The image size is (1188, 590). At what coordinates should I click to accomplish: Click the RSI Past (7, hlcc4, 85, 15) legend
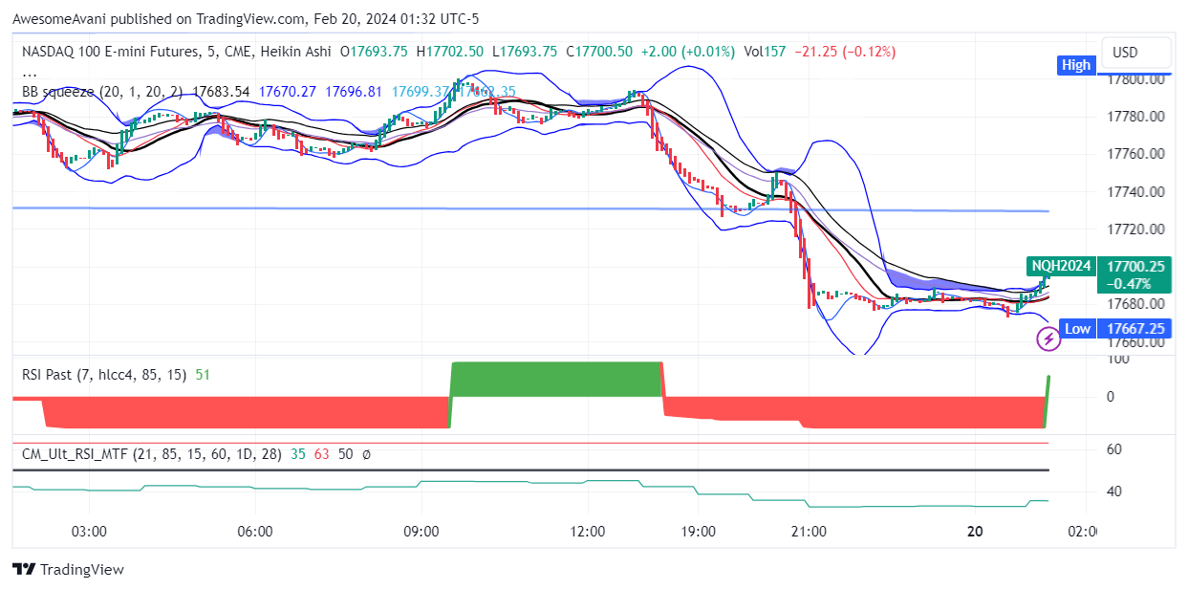coord(104,375)
